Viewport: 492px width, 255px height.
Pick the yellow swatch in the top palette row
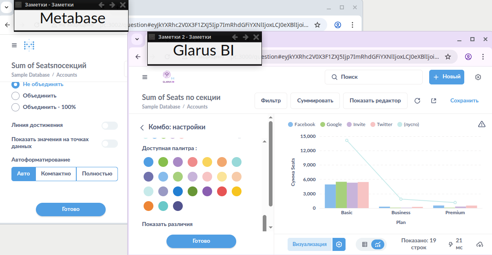[207, 162]
